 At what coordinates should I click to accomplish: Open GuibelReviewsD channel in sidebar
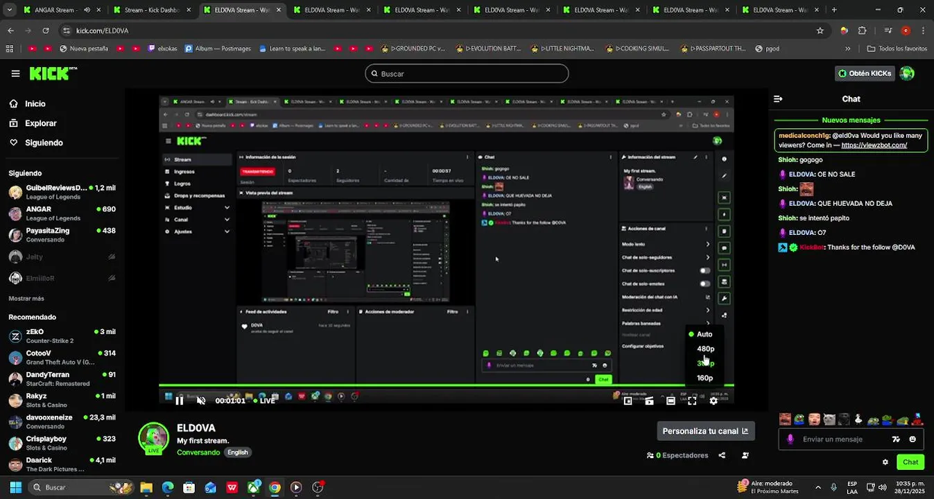[x=62, y=192]
